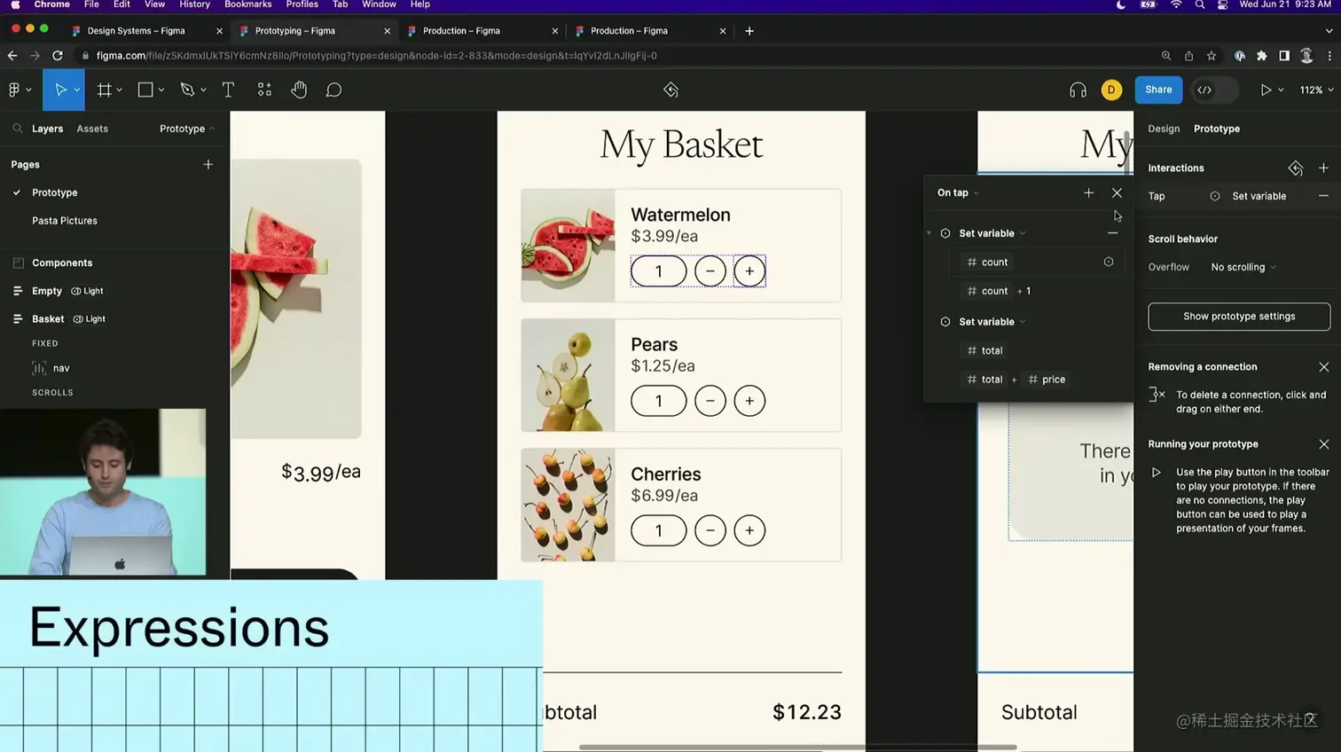Switch to the Prototype tab in right panel
1341x752 pixels.
(x=1216, y=129)
